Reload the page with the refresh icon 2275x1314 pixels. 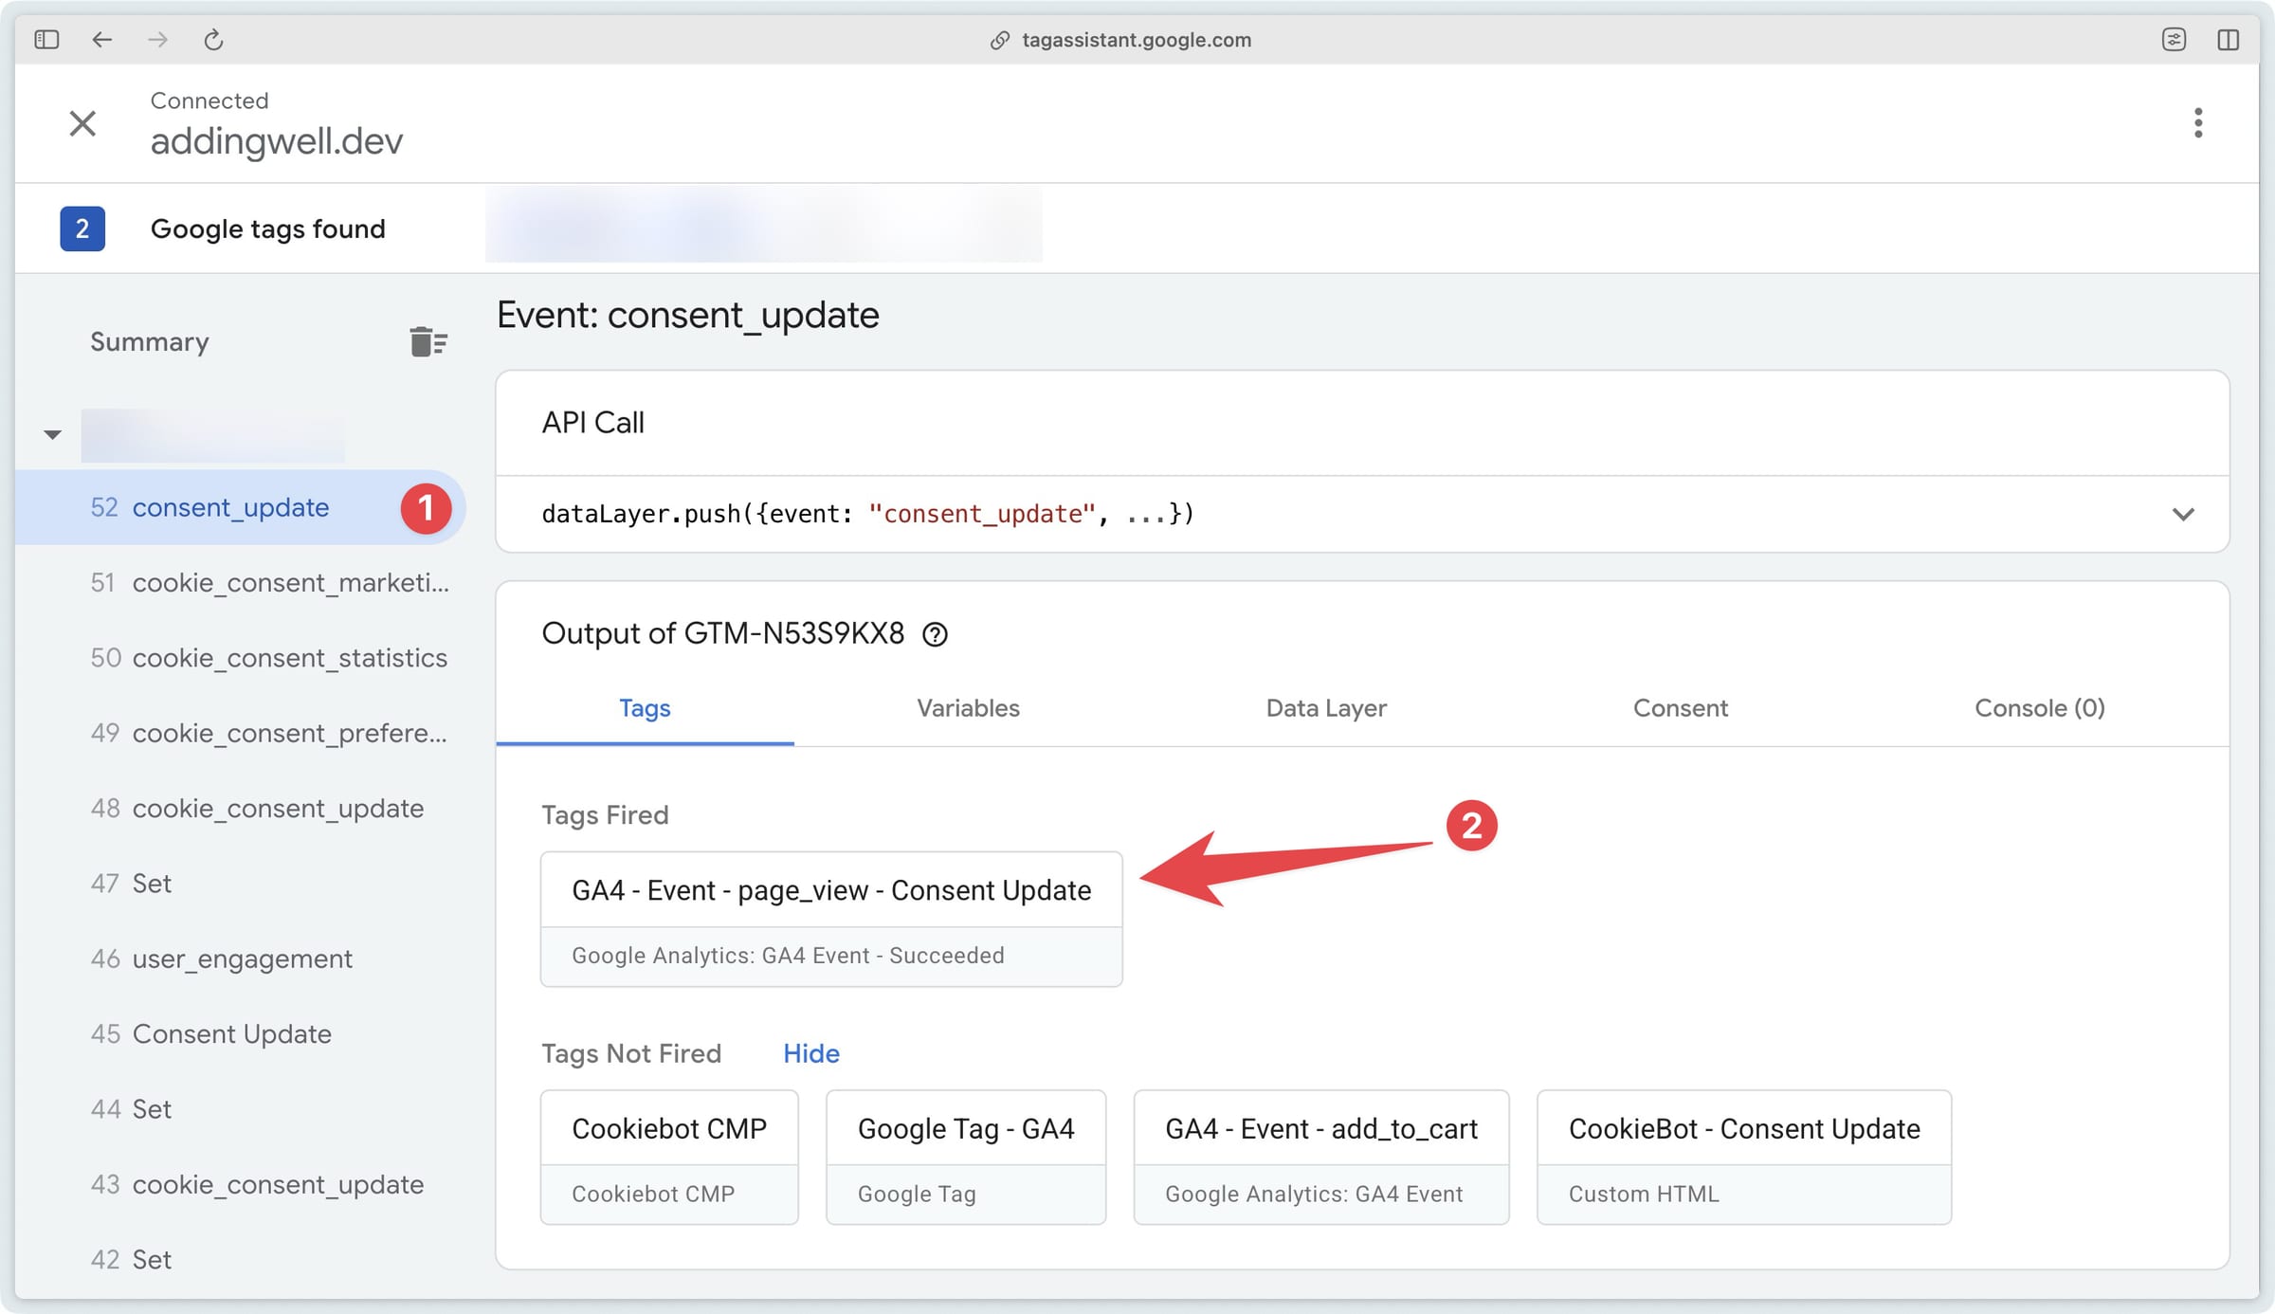[x=213, y=40]
